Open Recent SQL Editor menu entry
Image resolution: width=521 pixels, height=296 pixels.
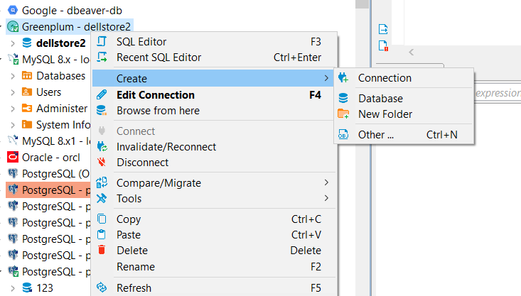(x=215, y=57)
